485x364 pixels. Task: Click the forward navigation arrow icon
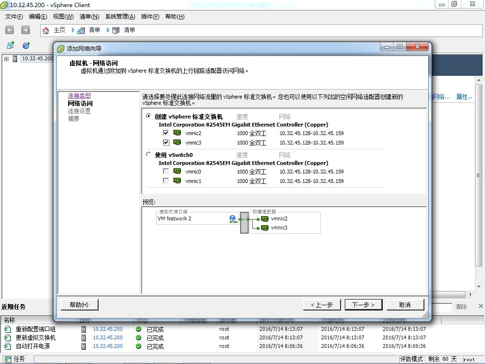[26, 30]
